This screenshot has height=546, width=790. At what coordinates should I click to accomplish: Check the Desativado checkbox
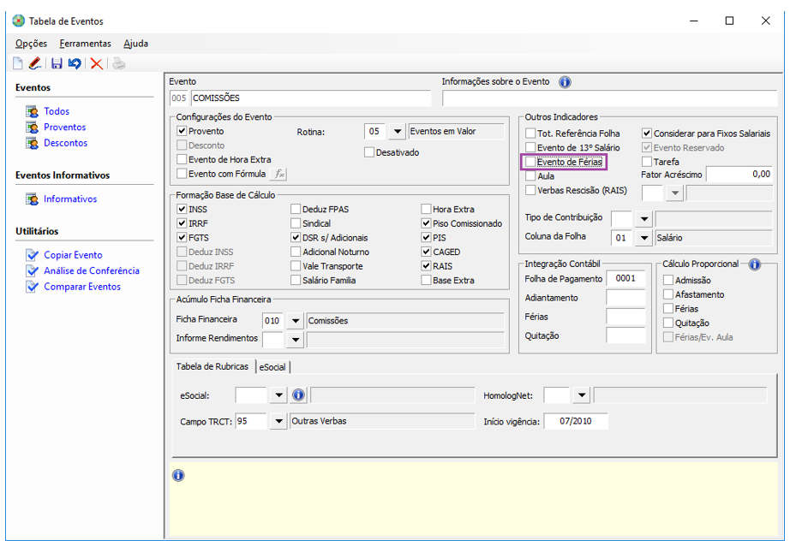point(369,152)
